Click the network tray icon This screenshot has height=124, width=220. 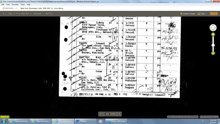tap(206, 121)
